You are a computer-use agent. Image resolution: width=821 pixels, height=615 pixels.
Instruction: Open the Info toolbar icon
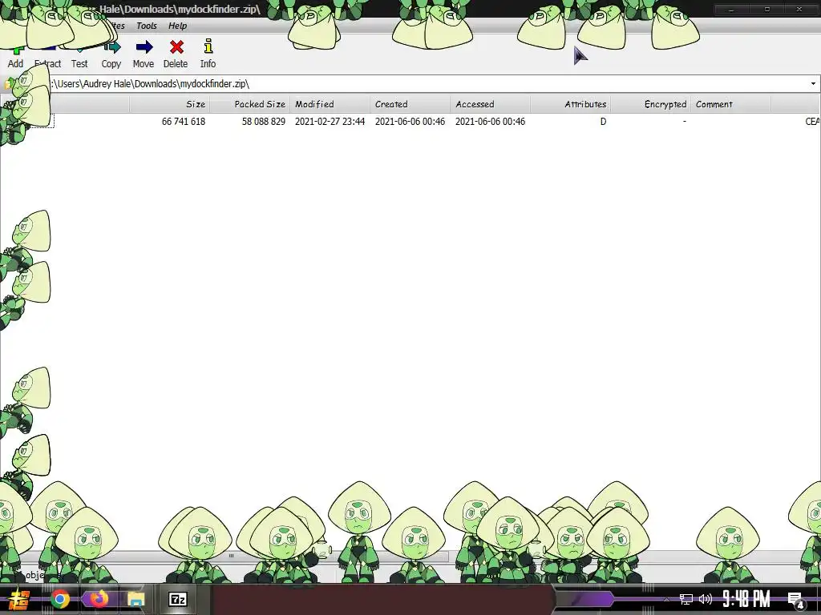pyautogui.click(x=208, y=46)
